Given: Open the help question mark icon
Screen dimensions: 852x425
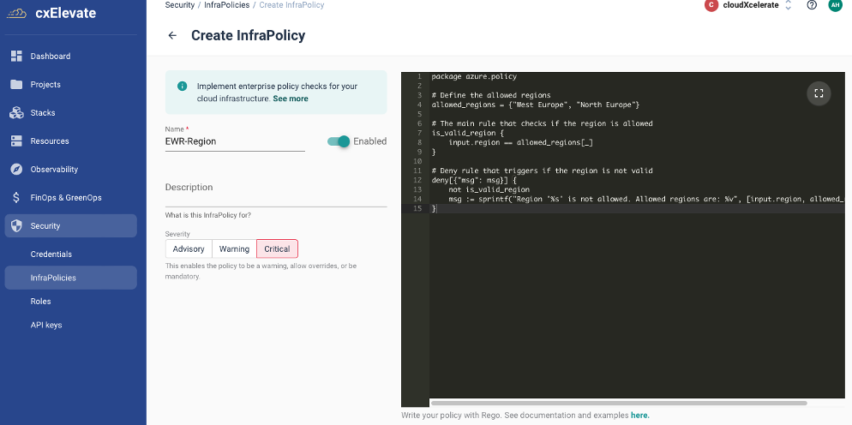Looking at the screenshot, I should pos(812,5).
